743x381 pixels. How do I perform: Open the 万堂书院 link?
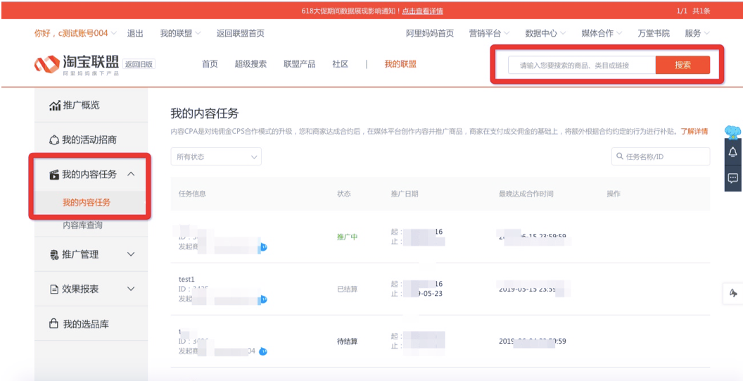point(654,33)
